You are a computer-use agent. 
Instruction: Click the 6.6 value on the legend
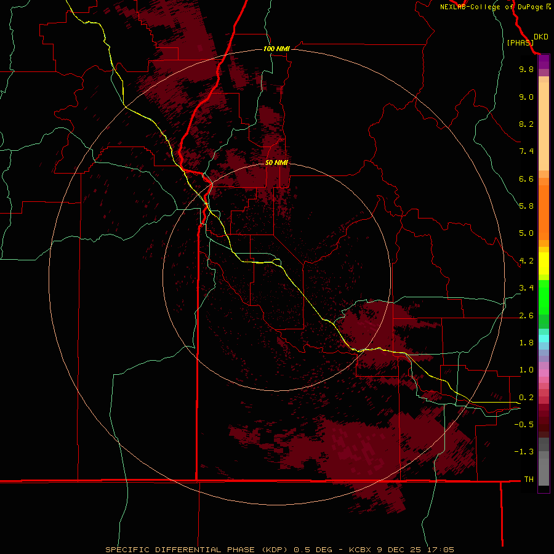pos(526,179)
